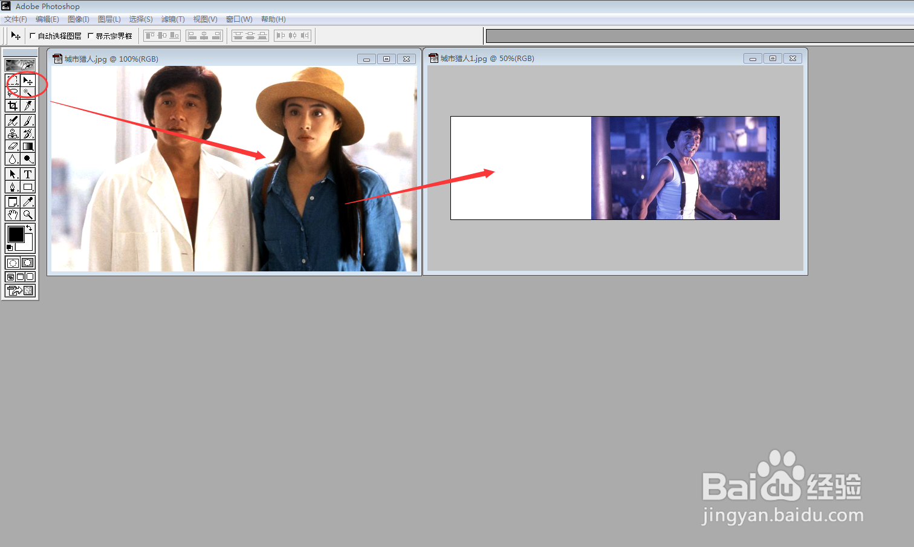Select the Paintbrush tool
This screenshot has width=914, height=547.
tap(28, 121)
